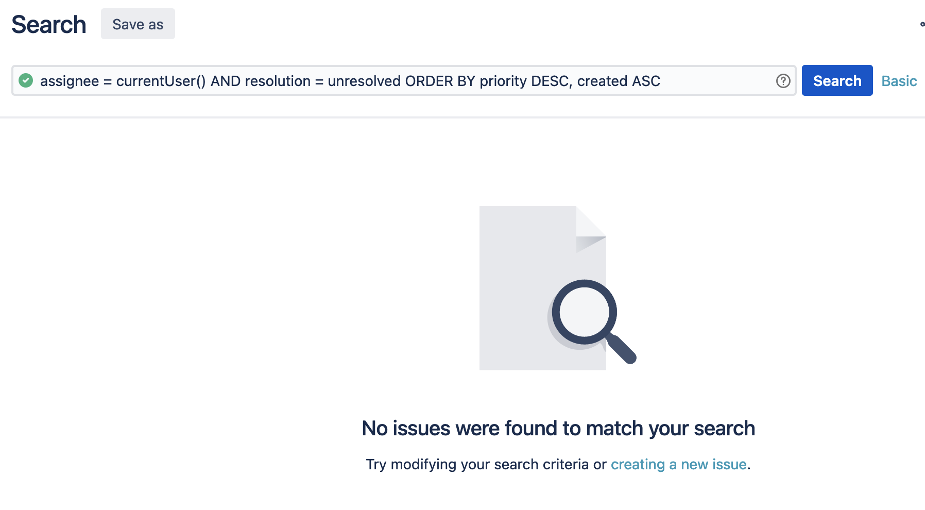Place cursor on "currentUser()" in the query

(x=161, y=81)
